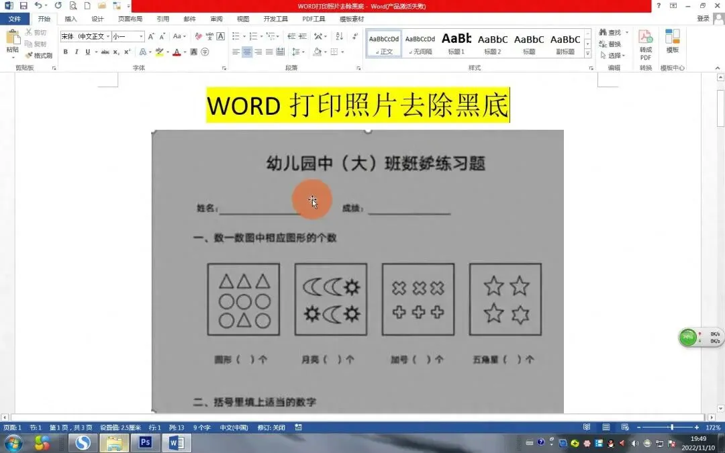Screen dimensions: 725x453
Task: Click the macro recording icon in status bar
Action: click(299, 427)
